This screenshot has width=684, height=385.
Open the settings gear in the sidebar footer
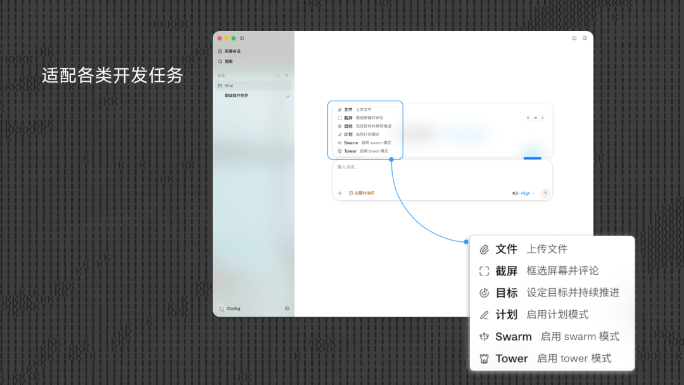coord(287,308)
